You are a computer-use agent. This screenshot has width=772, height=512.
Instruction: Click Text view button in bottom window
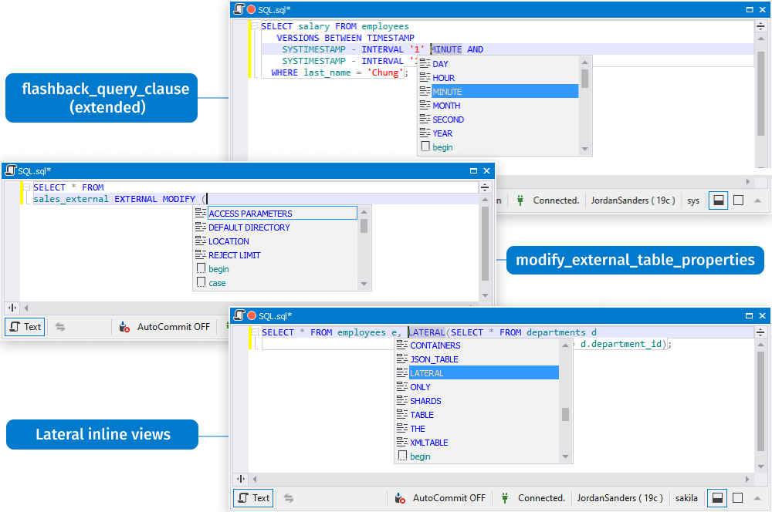pos(253,498)
